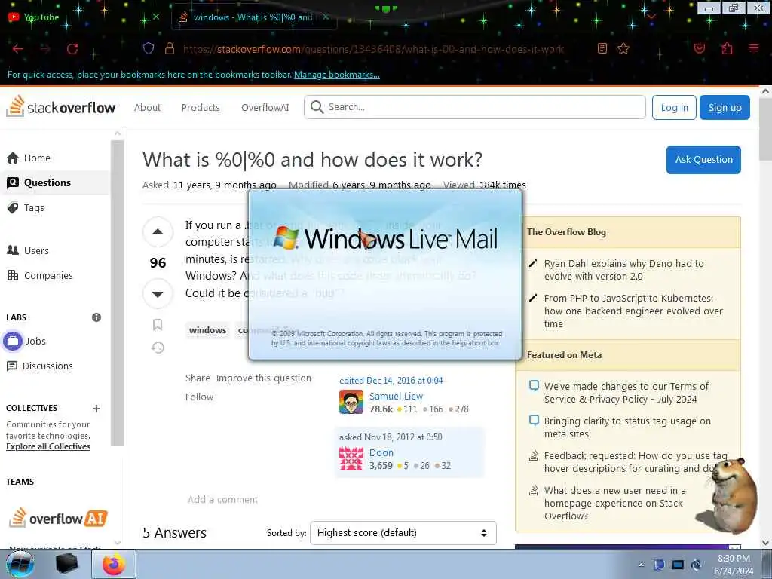
Task: Go to Home in sidebar
Action: point(37,158)
